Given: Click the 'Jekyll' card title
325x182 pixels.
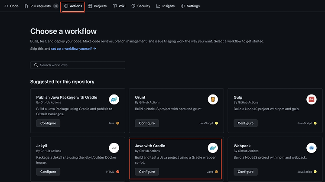Looking at the screenshot, I should pyautogui.click(x=42, y=146).
